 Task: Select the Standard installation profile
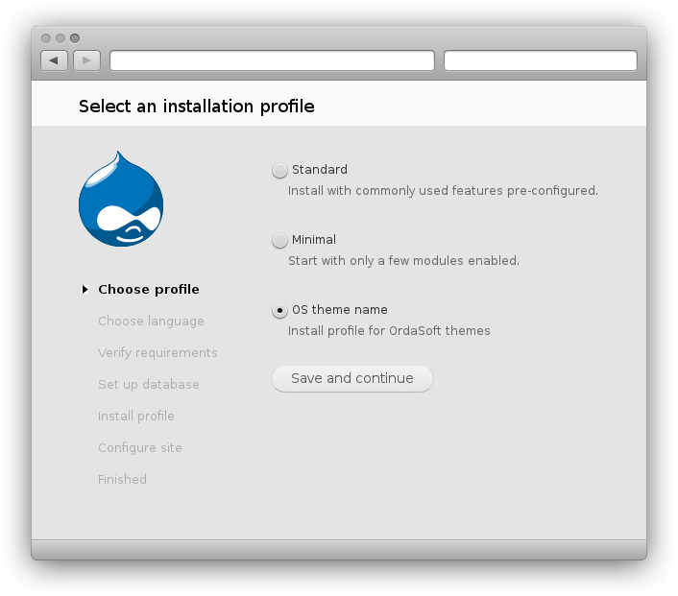(279, 170)
